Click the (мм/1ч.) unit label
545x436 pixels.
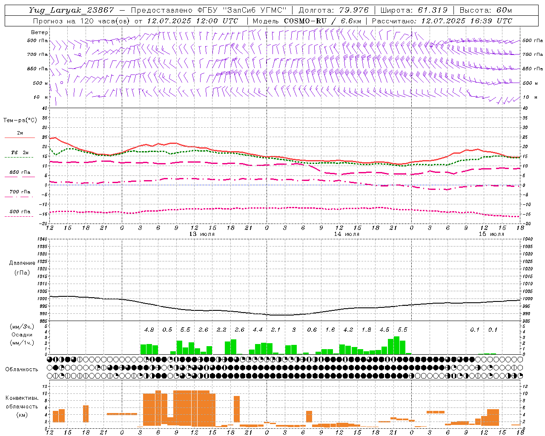click(x=22, y=343)
